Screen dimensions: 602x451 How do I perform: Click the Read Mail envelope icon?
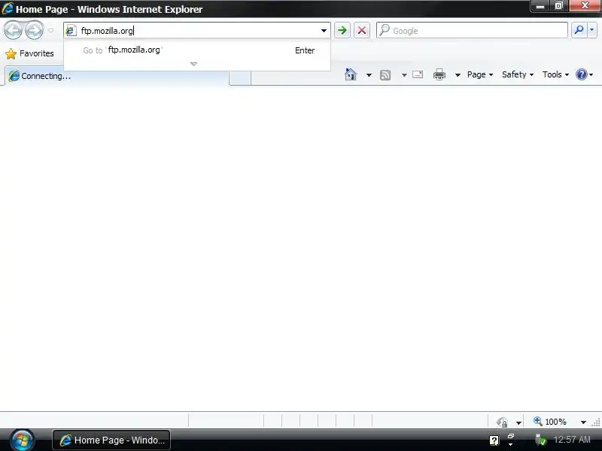pos(418,74)
